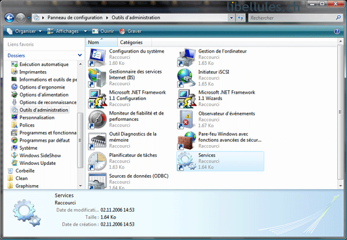Screen dimensions: 347x240
Task: Click file list scrollbar down arrow
Action: [x=341, y=186]
